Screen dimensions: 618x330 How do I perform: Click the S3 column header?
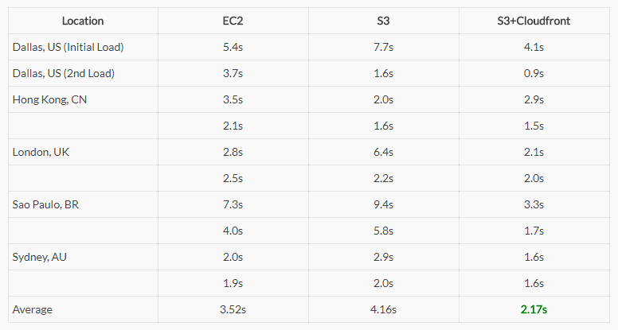click(x=384, y=21)
